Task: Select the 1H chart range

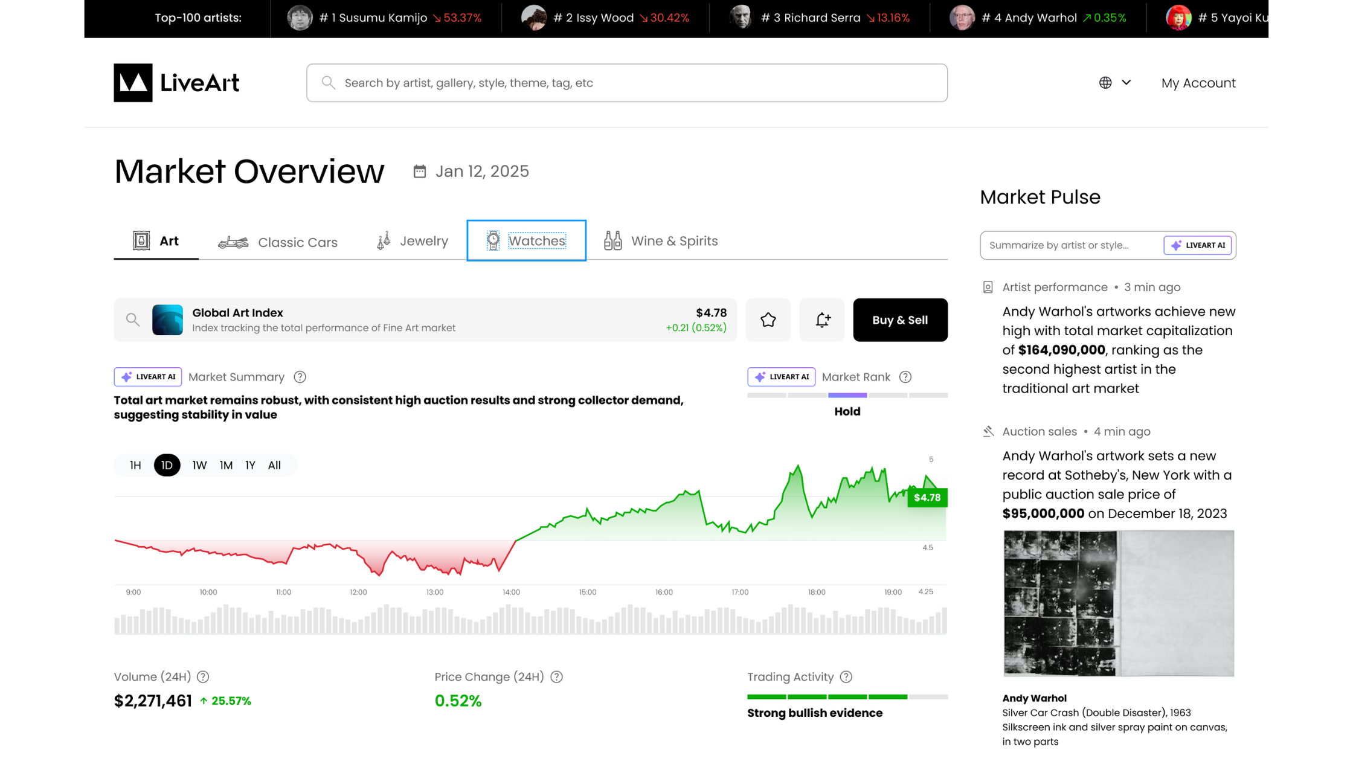Action: click(x=135, y=465)
